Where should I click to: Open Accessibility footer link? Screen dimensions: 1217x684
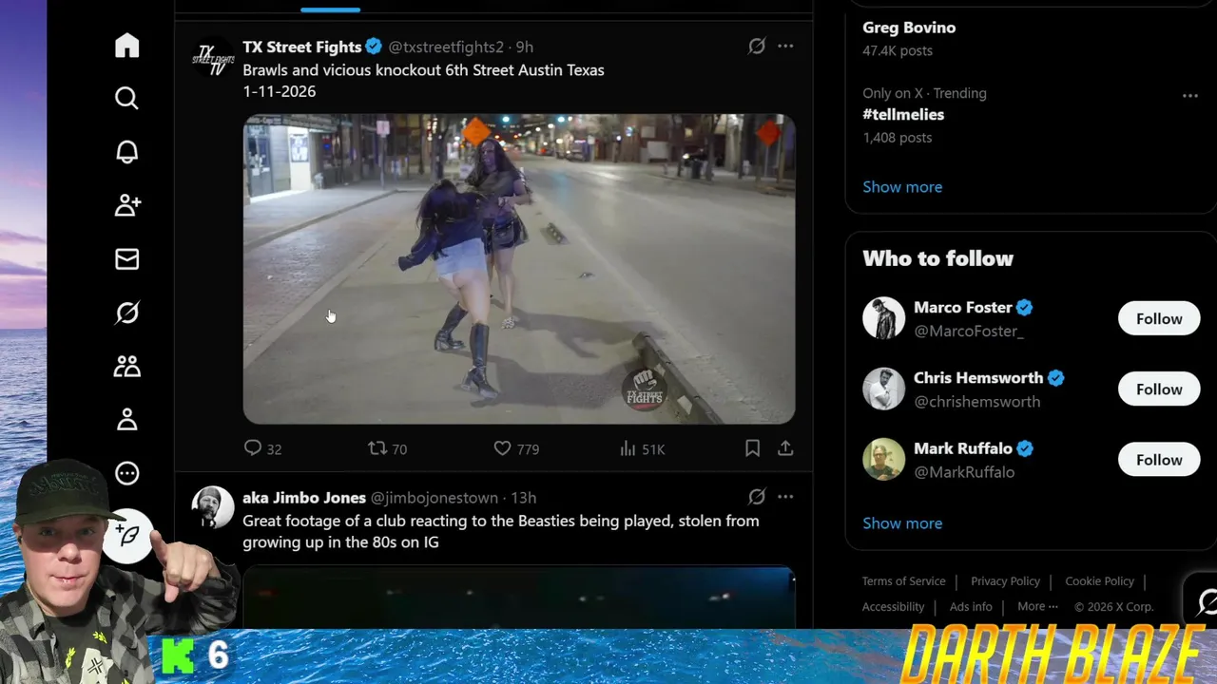(893, 607)
